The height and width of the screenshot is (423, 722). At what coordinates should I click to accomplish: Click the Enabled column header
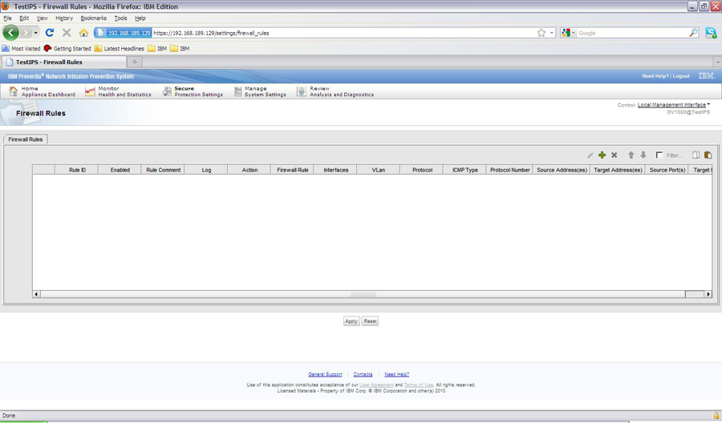(x=120, y=170)
